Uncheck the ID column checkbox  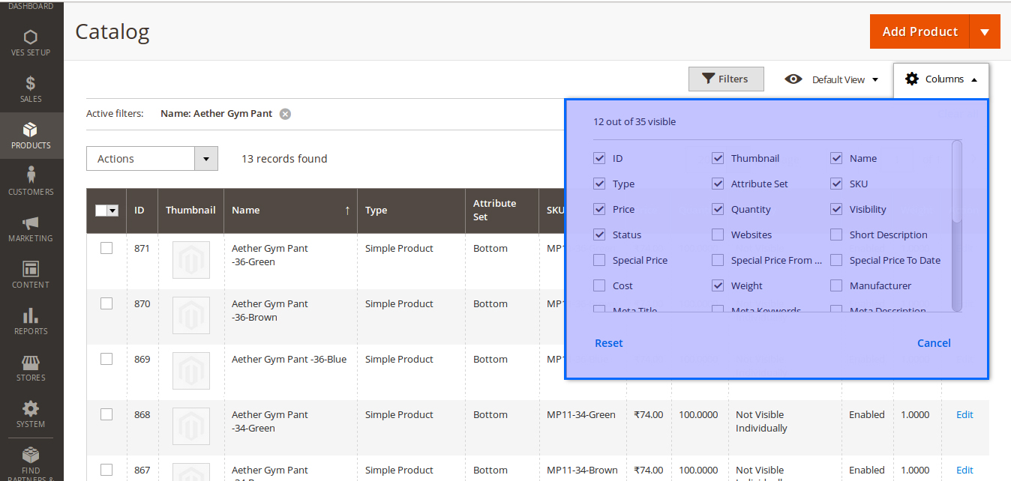point(599,158)
